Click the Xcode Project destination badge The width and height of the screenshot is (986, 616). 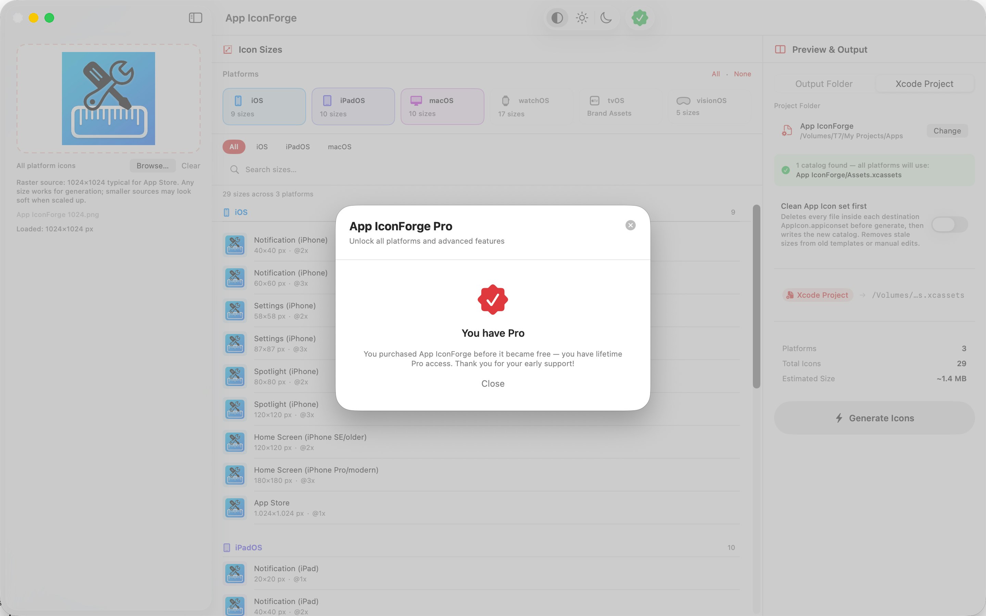817,295
